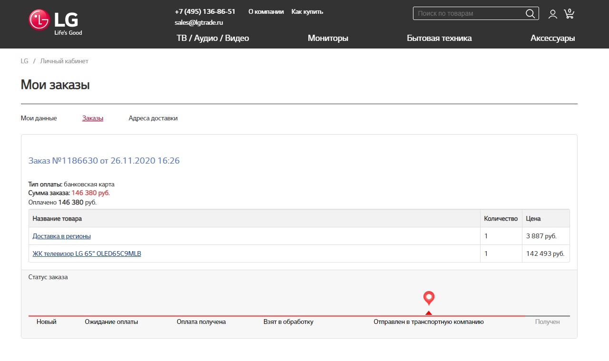Open Бытовая техника menu
This screenshot has height=361, width=609.
pyautogui.click(x=439, y=39)
